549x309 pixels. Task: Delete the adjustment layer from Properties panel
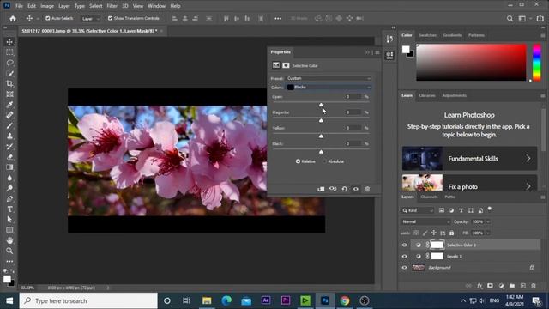pyautogui.click(x=367, y=189)
